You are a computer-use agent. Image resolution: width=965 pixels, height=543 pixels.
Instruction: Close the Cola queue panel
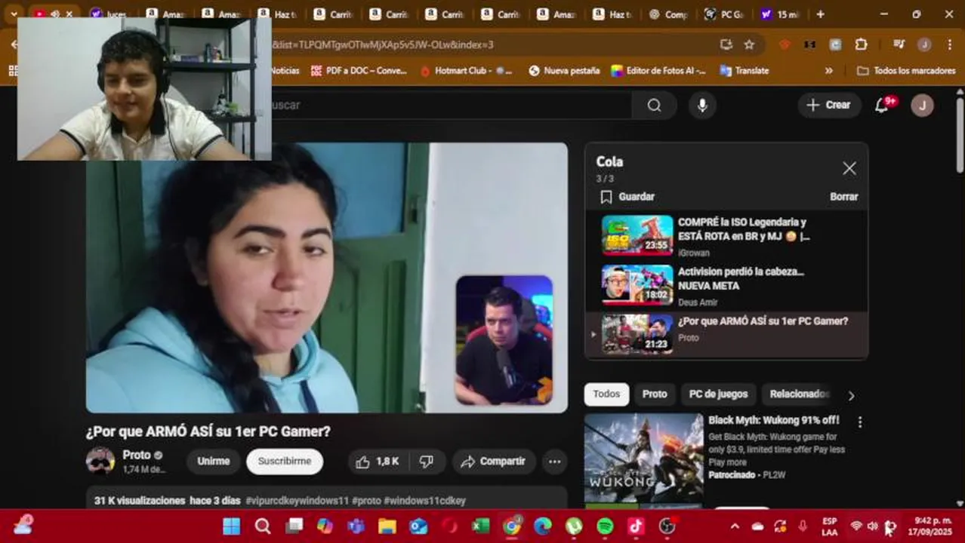849,168
